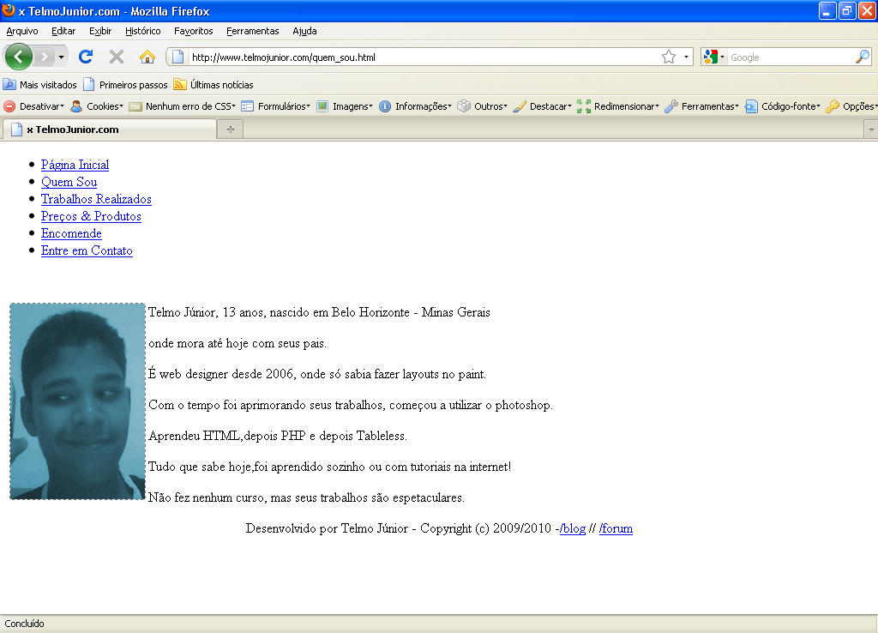This screenshot has width=878, height=633.
Task: Open the Ferramentas menu in menu bar
Action: pos(253,31)
